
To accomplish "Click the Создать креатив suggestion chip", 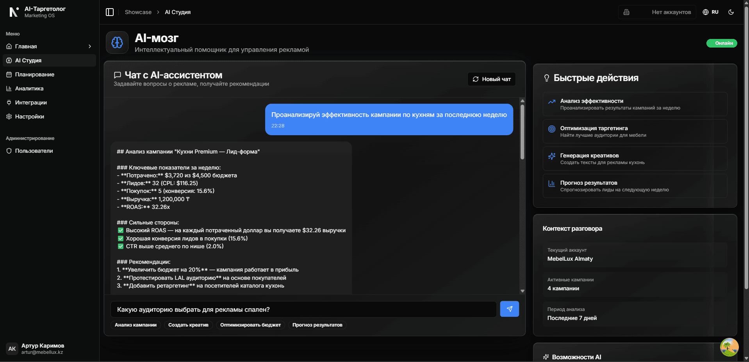I will (x=188, y=325).
